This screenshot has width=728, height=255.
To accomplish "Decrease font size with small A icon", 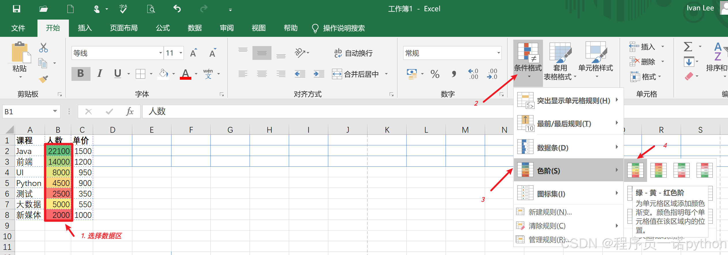I will point(213,53).
